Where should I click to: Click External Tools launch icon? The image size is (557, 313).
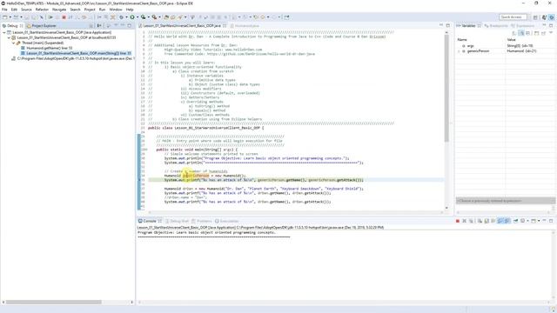point(154,17)
